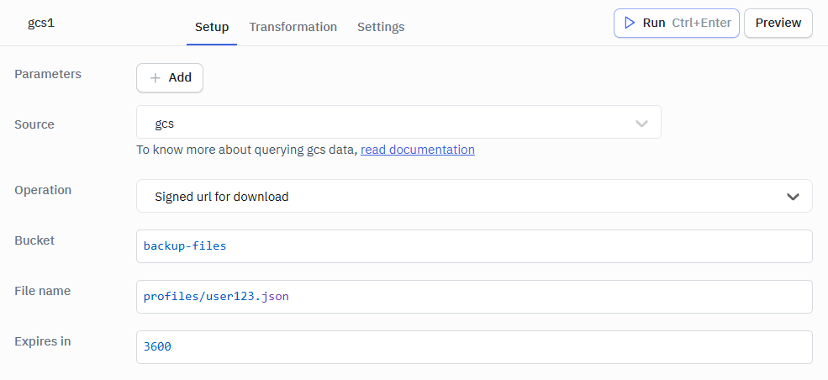828x380 pixels.
Task: Expand the Source chevron arrow
Action: click(x=641, y=124)
